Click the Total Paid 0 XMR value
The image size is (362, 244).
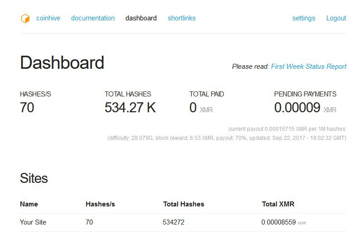(x=201, y=108)
